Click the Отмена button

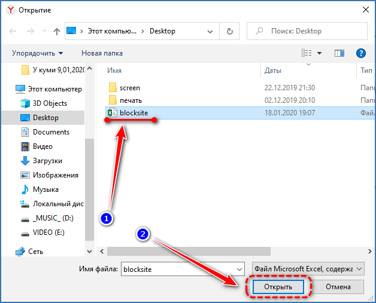point(339,287)
